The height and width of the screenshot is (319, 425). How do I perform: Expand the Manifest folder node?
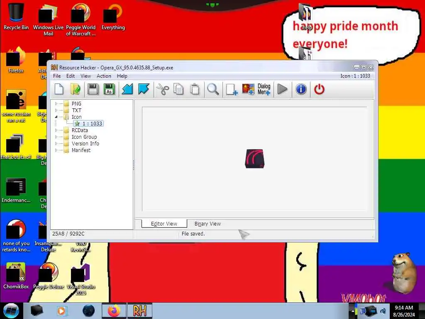[x=56, y=150]
